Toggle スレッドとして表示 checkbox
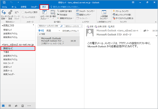This screenshot has height=109, width=158. [23, 12]
